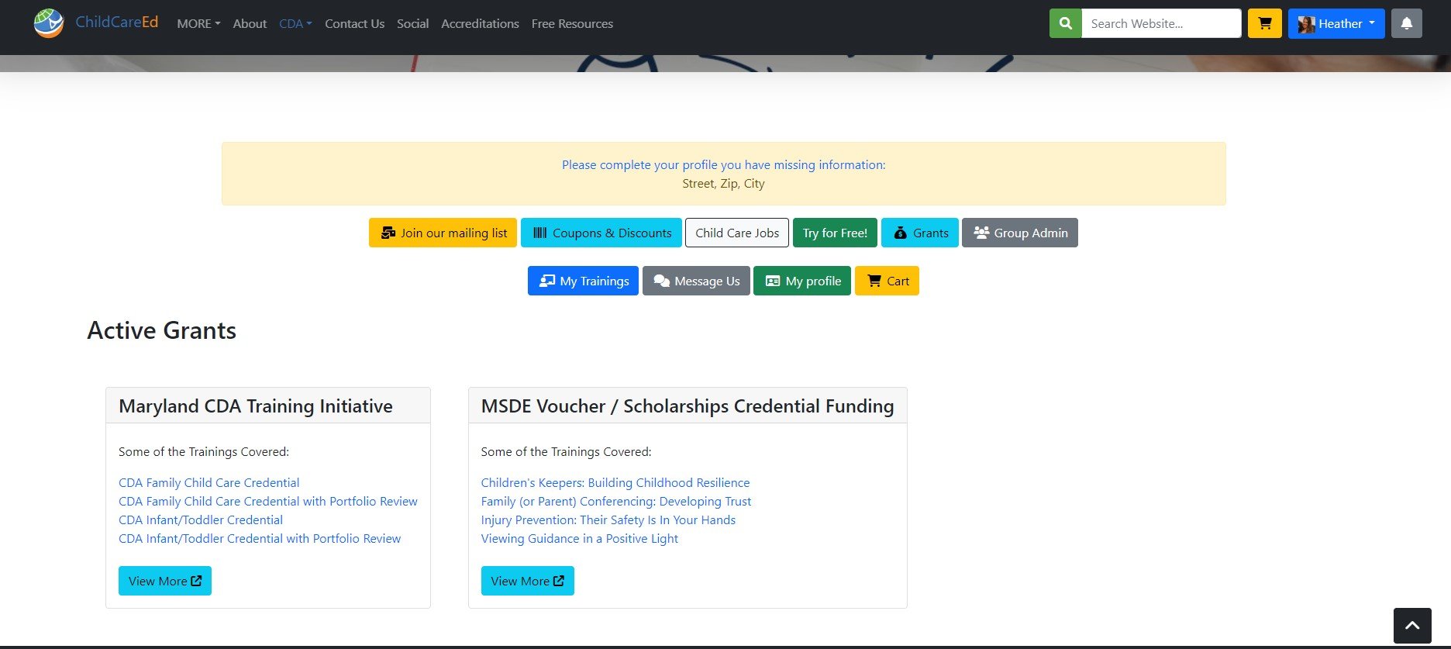Click the green search magnifier icon
1451x649 pixels.
(x=1065, y=23)
